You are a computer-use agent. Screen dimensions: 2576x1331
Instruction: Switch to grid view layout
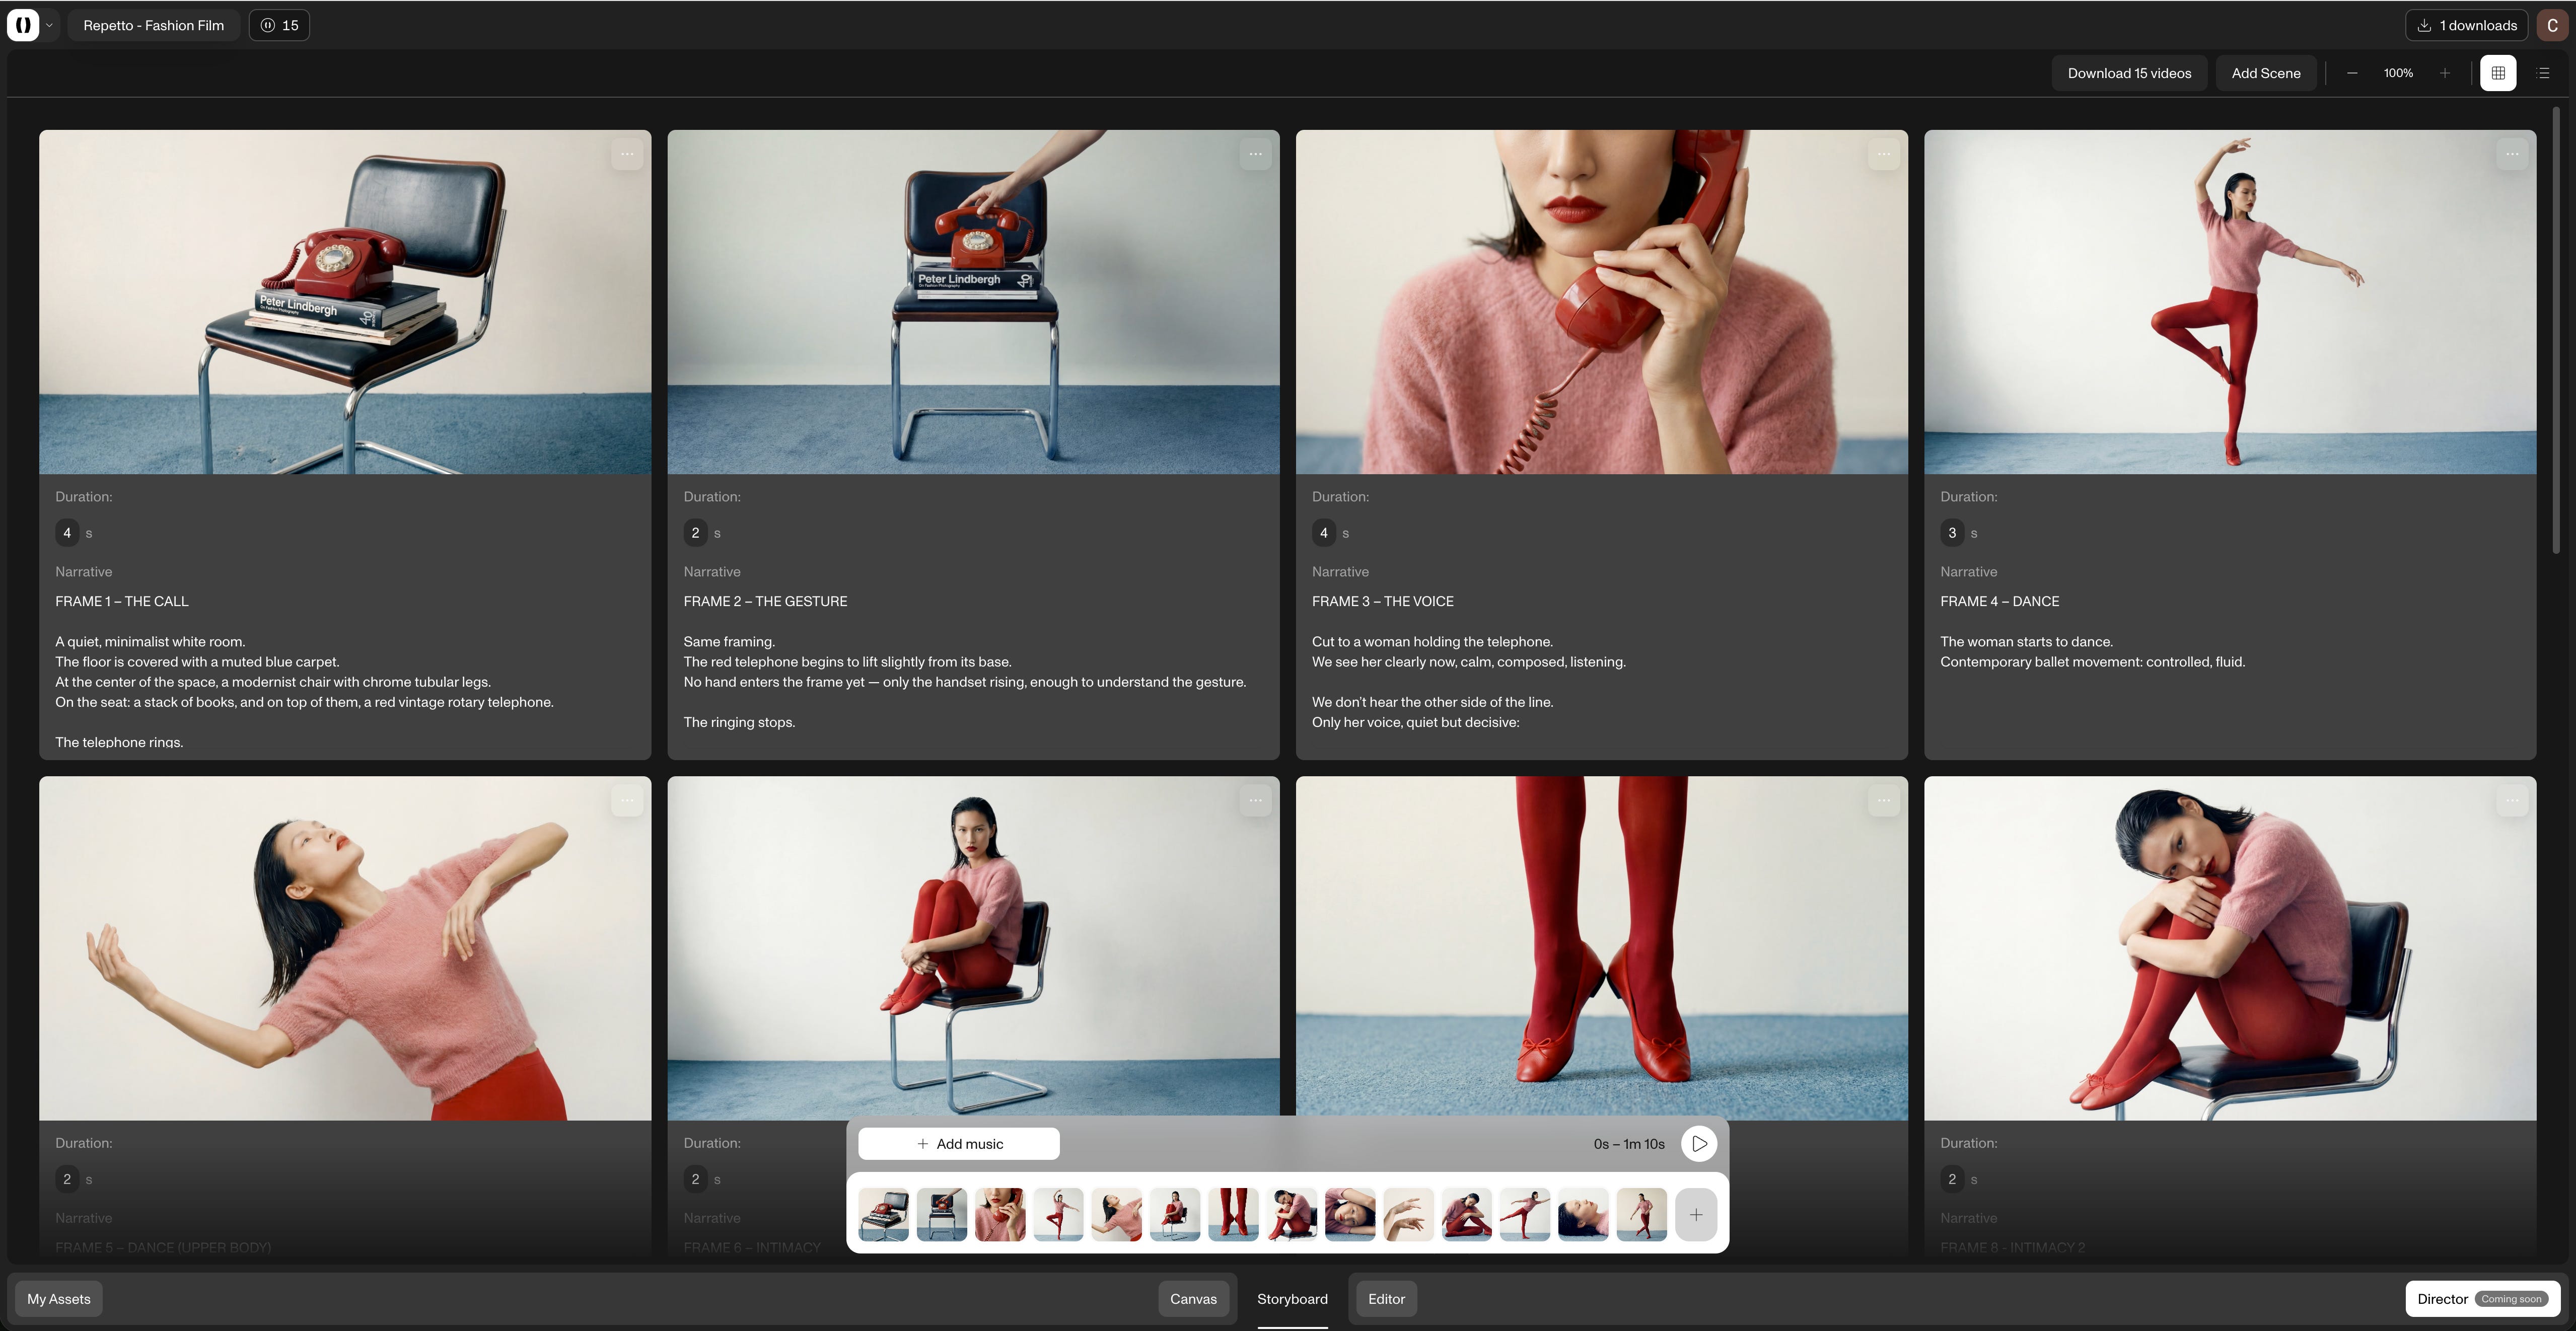click(x=2498, y=73)
